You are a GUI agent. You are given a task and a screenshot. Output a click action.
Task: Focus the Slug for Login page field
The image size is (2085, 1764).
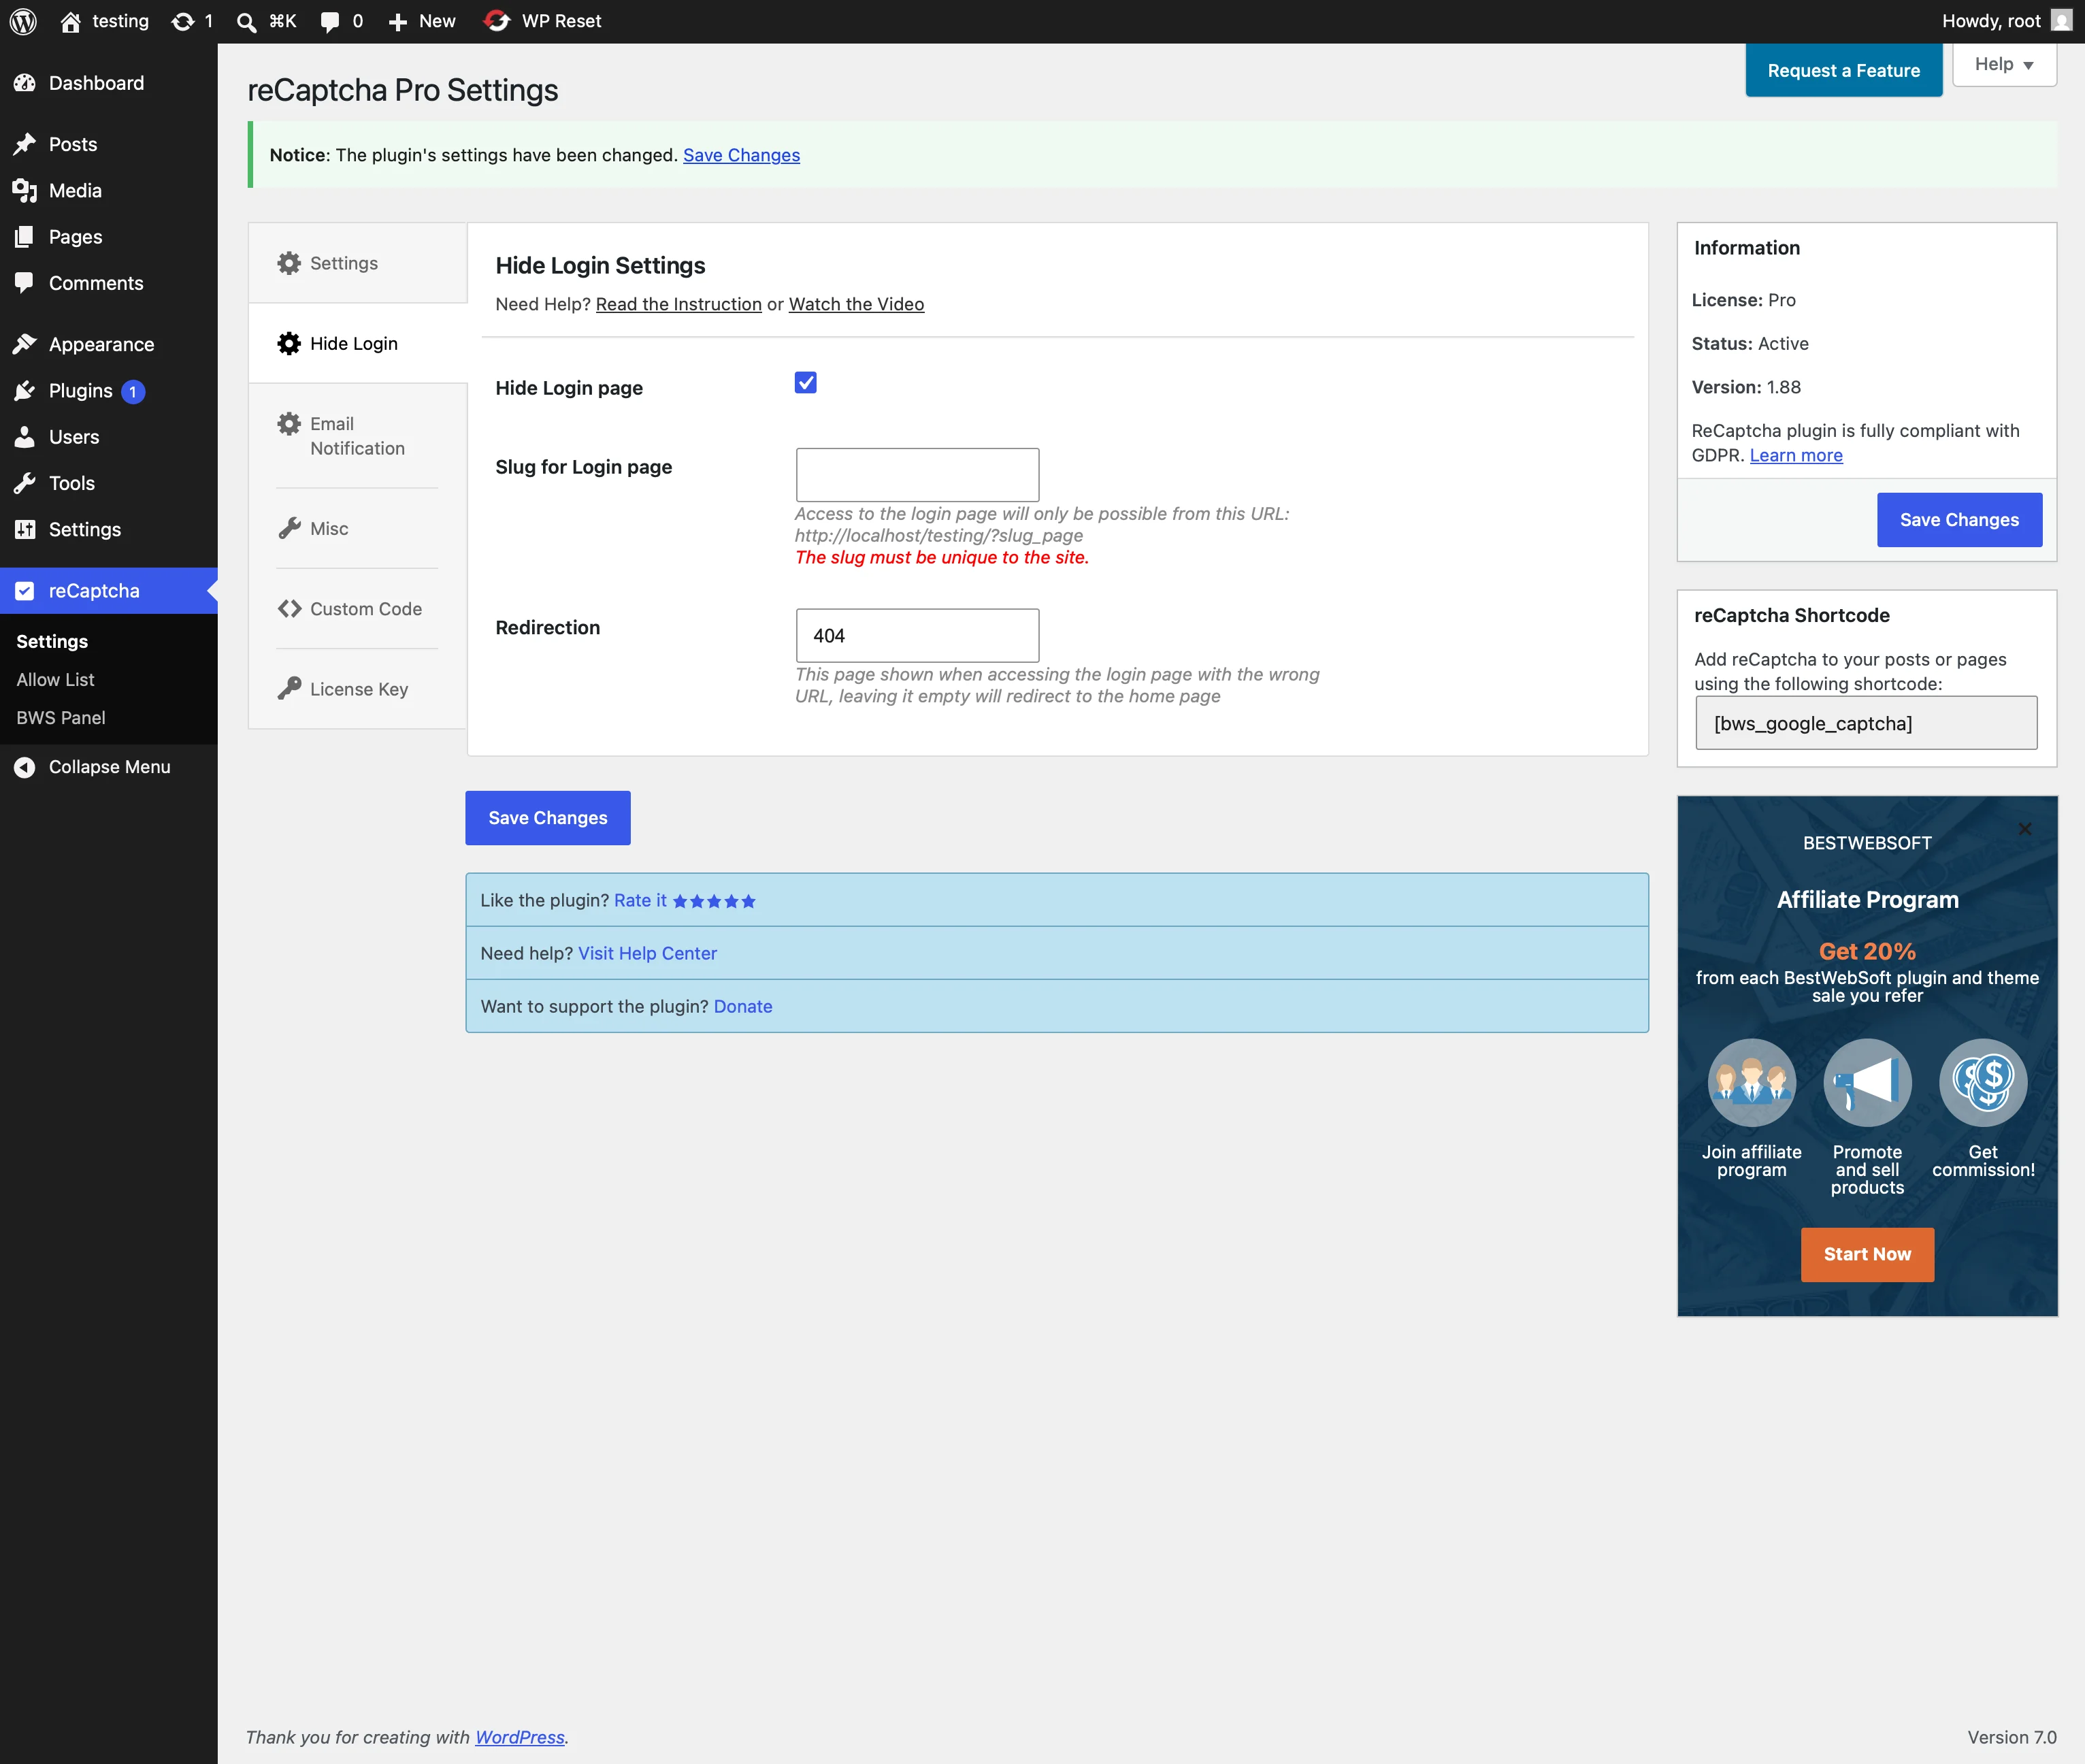pyautogui.click(x=917, y=475)
